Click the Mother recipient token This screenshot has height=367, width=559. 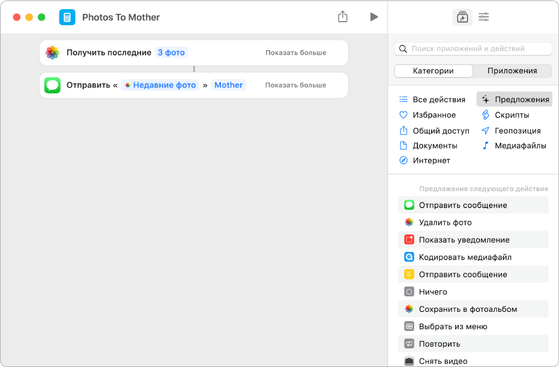[x=229, y=85]
